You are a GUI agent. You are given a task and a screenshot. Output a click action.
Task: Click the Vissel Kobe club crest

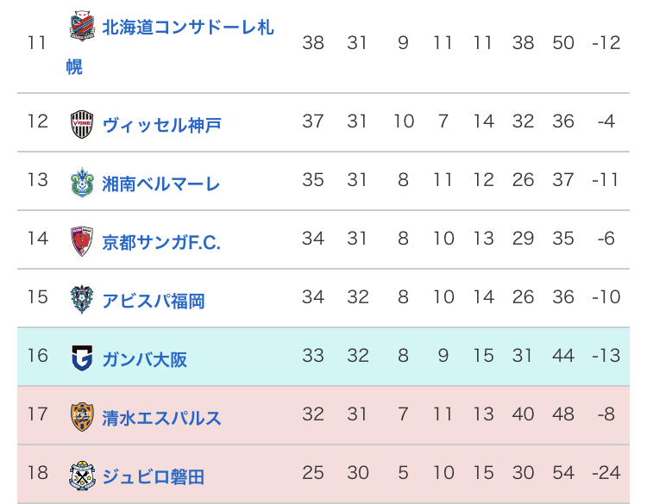point(83,124)
